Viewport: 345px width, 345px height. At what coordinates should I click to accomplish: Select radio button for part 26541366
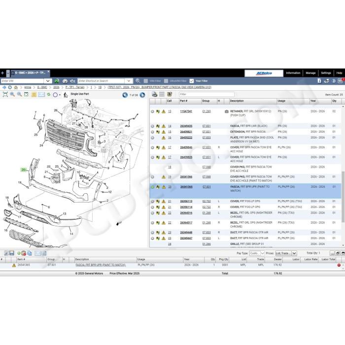[152, 177]
